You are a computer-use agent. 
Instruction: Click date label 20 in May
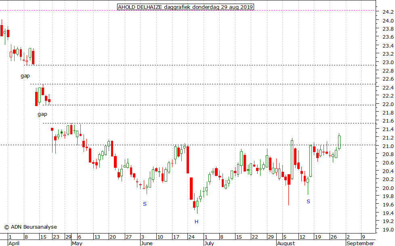tap(113, 237)
